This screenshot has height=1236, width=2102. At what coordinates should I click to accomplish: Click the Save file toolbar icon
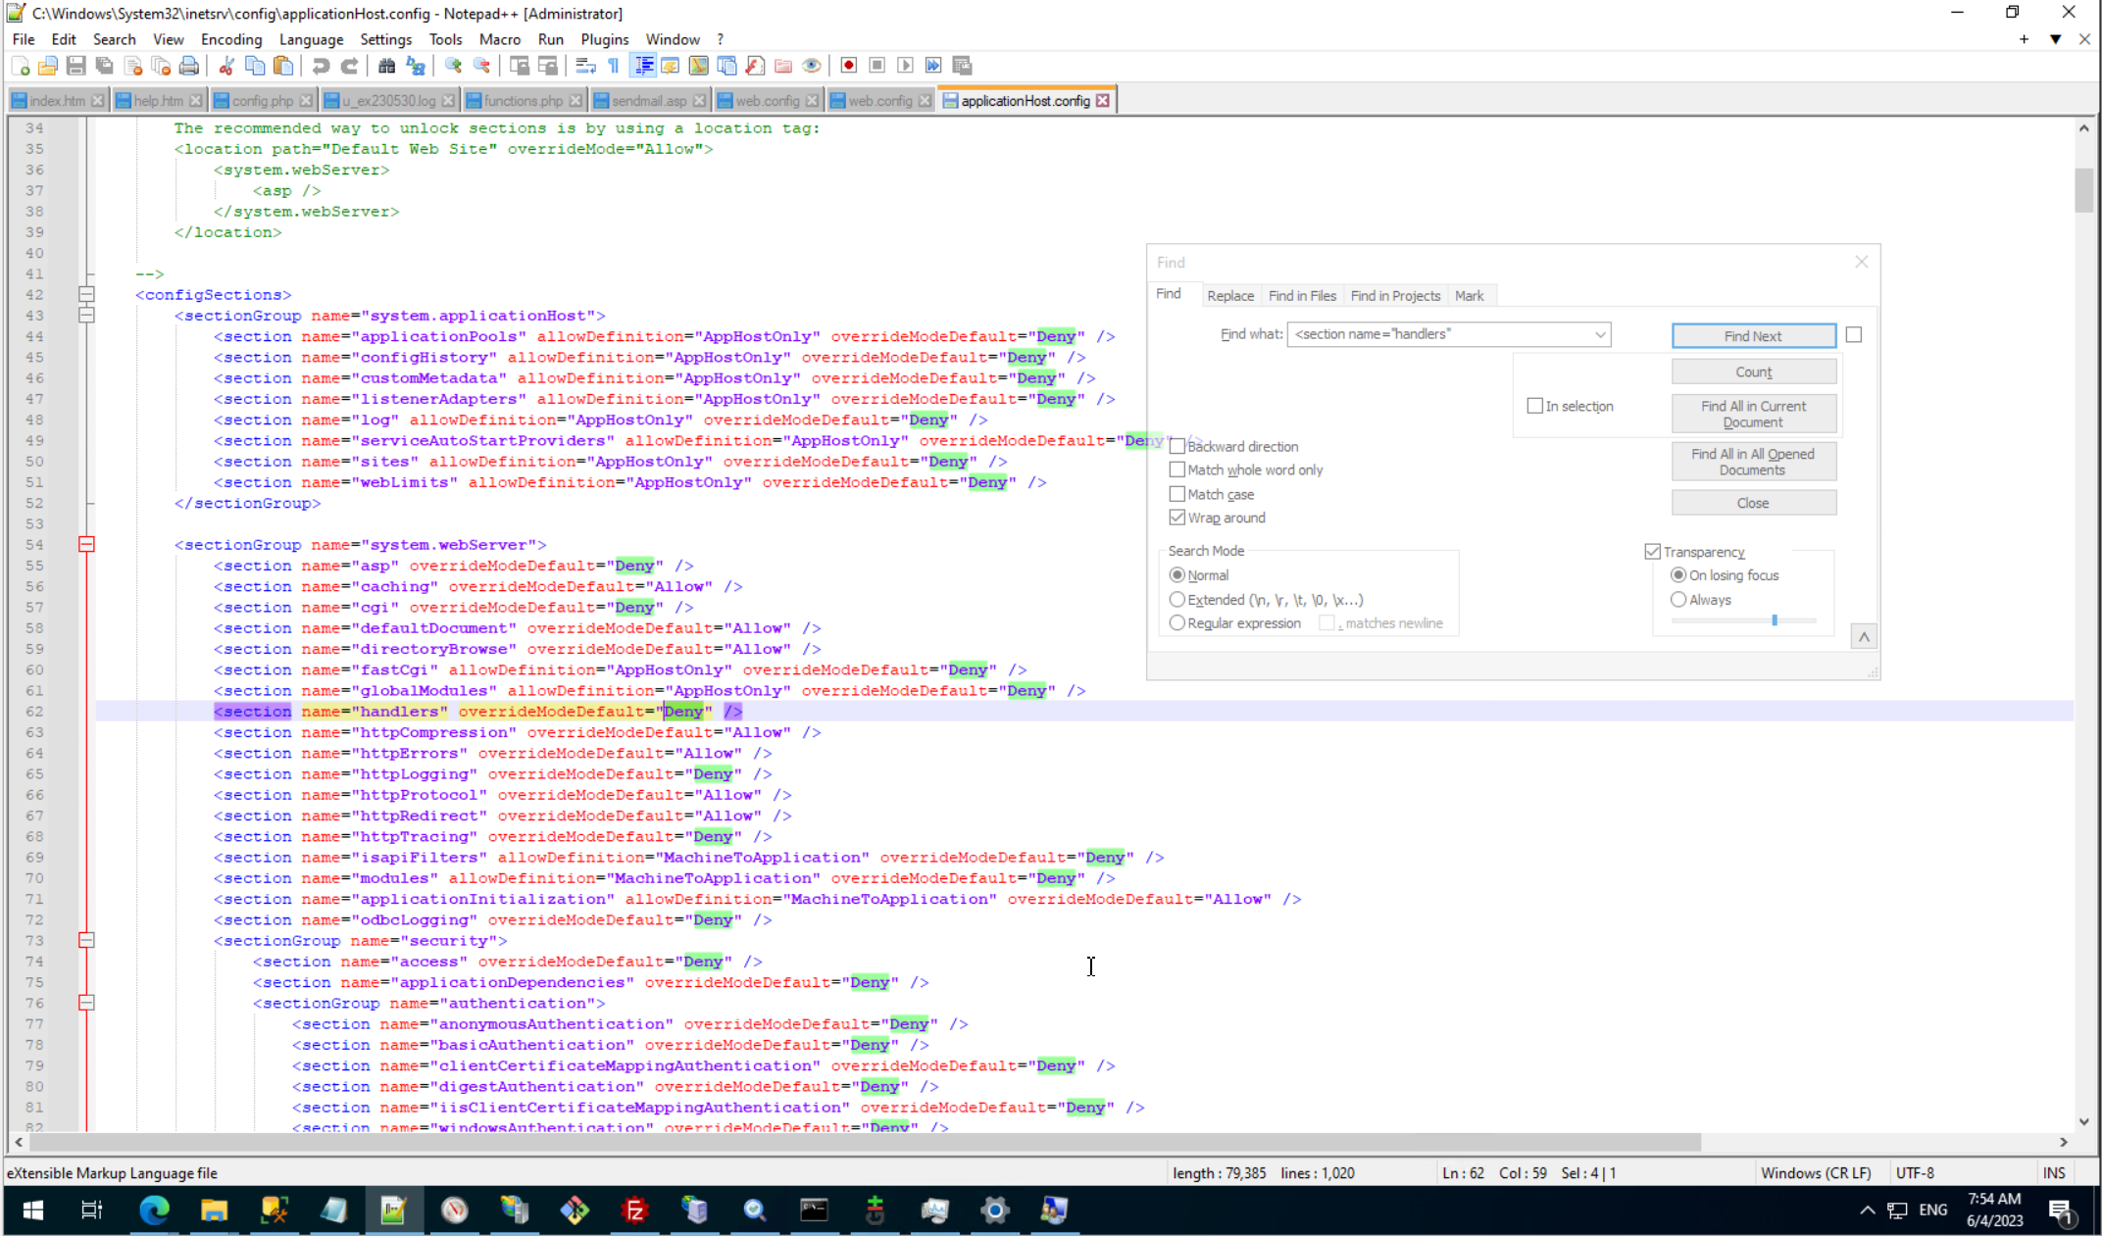point(76,66)
